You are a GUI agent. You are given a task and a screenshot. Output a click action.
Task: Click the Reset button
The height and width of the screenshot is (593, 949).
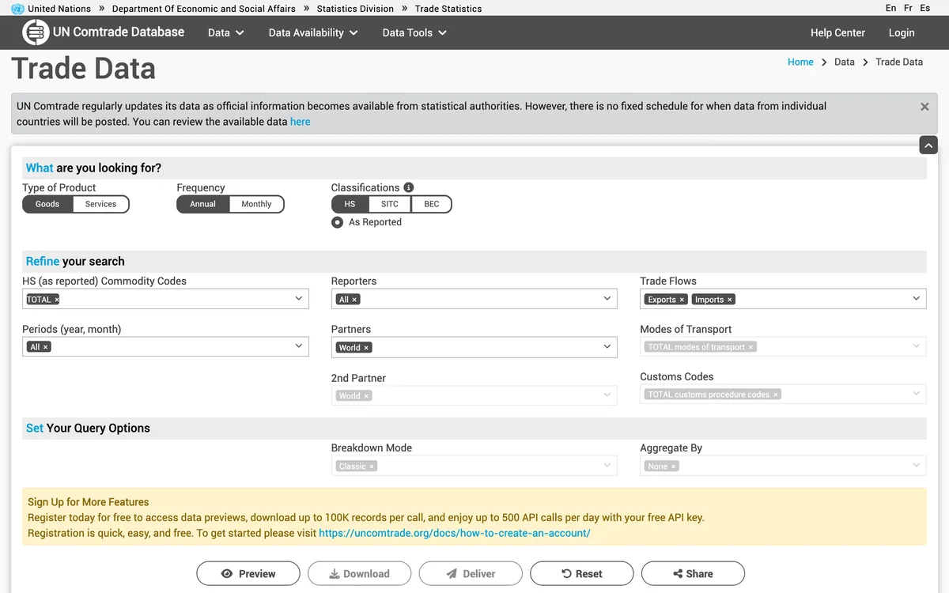582,573
